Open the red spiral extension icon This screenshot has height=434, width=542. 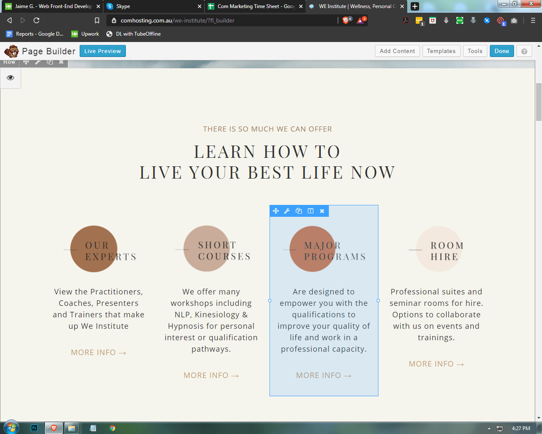coord(500,21)
